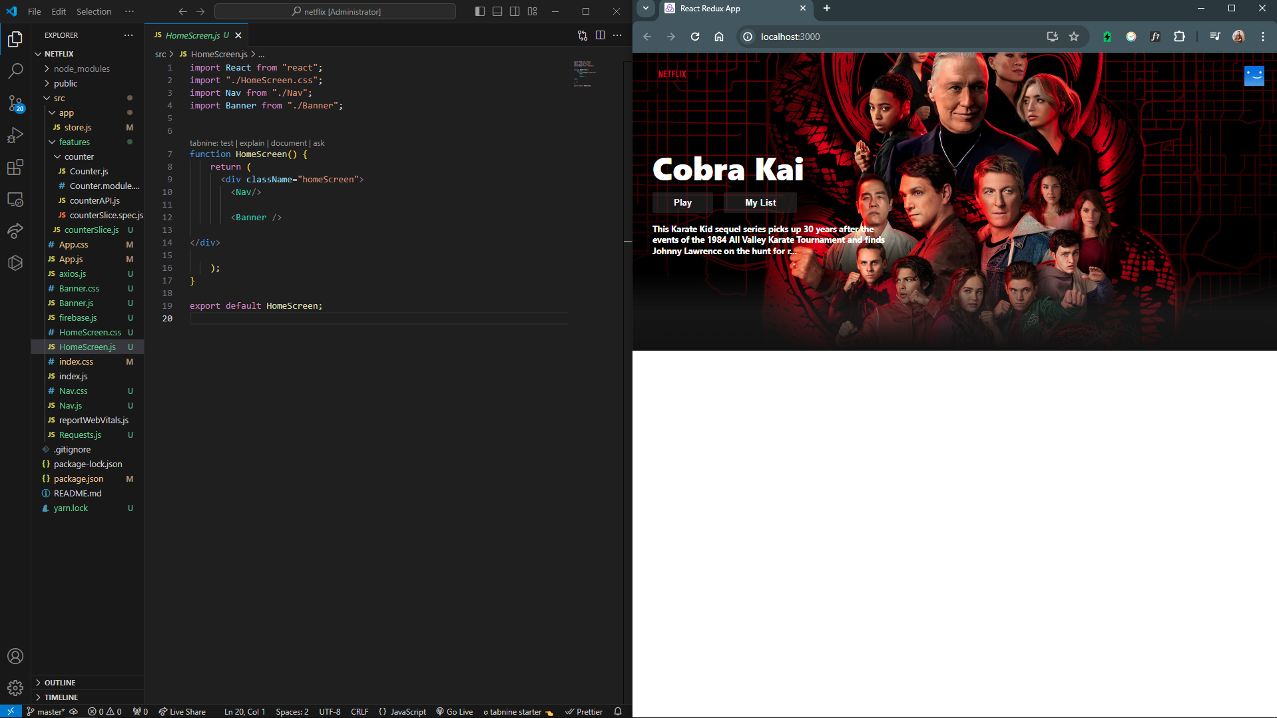Open the Search sidebar
Viewport: 1277px width, 718px height.
click(x=15, y=71)
